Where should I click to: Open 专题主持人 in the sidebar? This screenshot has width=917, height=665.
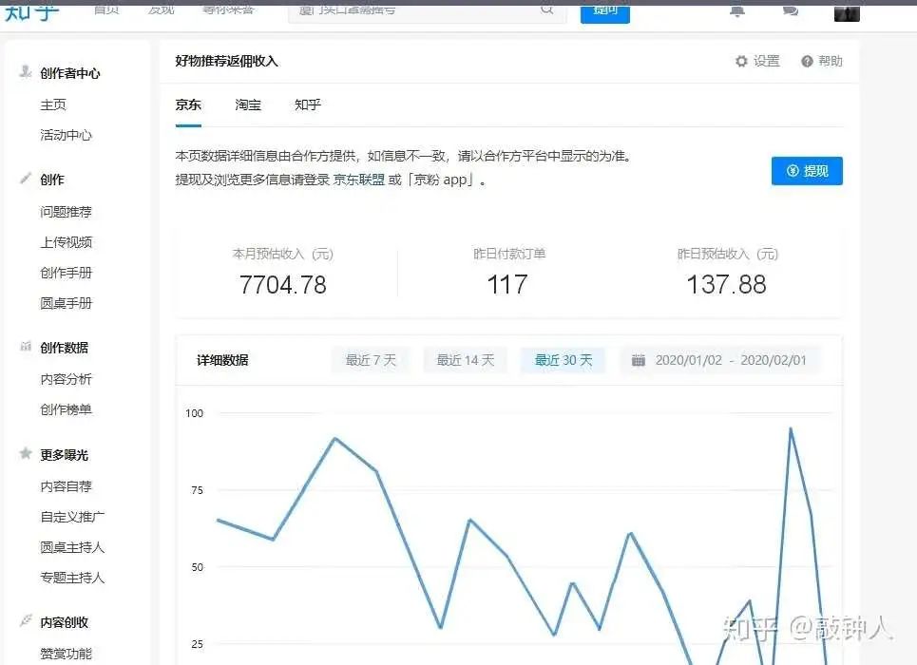(72, 578)
